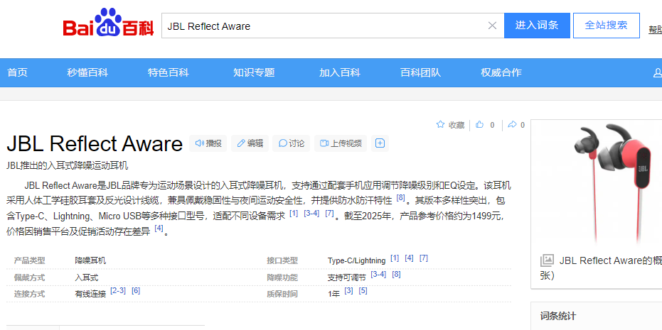
Task: Click the 接口类型 label
Action: [x=282, y=260]
